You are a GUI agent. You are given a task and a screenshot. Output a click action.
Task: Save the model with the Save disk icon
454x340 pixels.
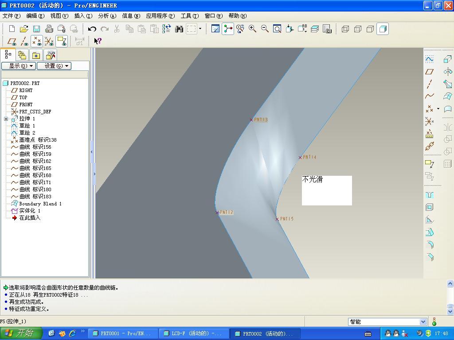tap(36, 29)
